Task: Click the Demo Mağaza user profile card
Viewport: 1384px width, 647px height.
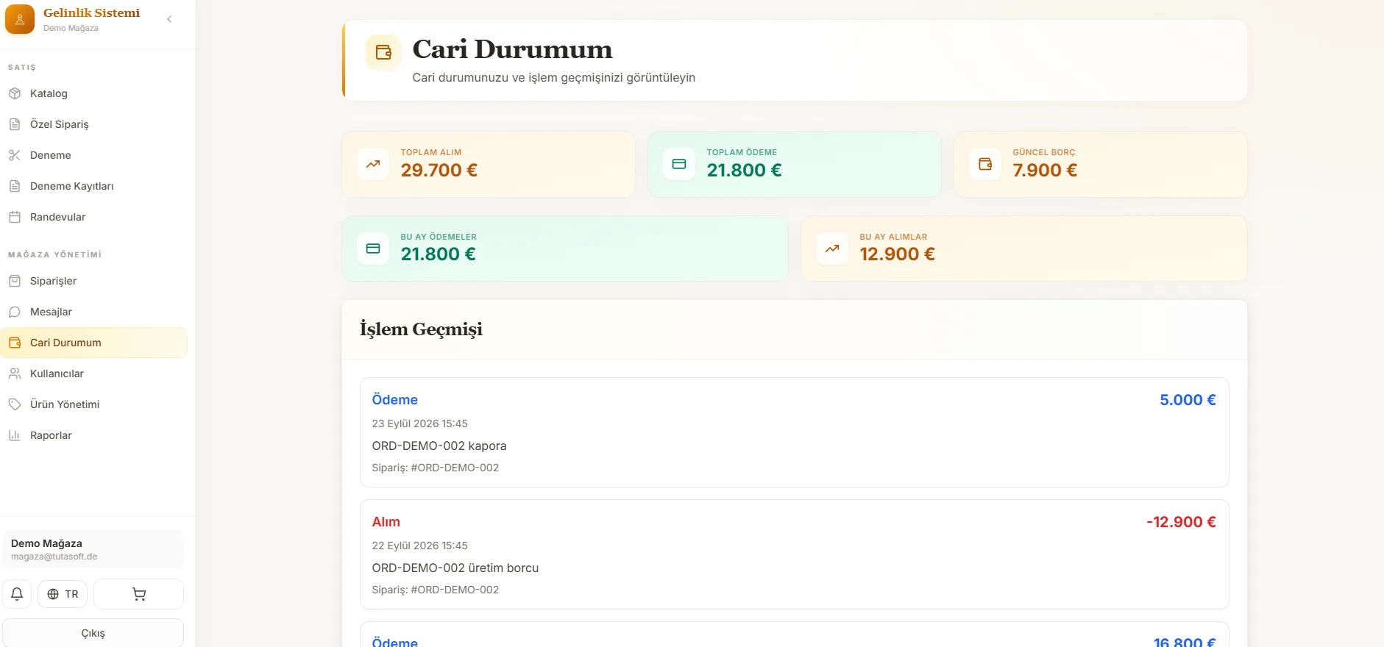Action: (93, 549)
